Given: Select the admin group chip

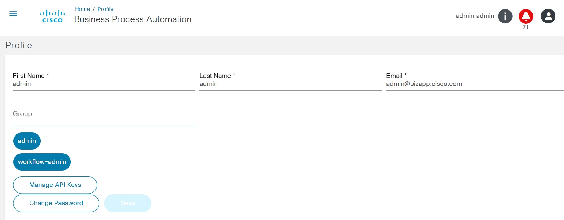Looking at the screenshot, I should point(27,141).
